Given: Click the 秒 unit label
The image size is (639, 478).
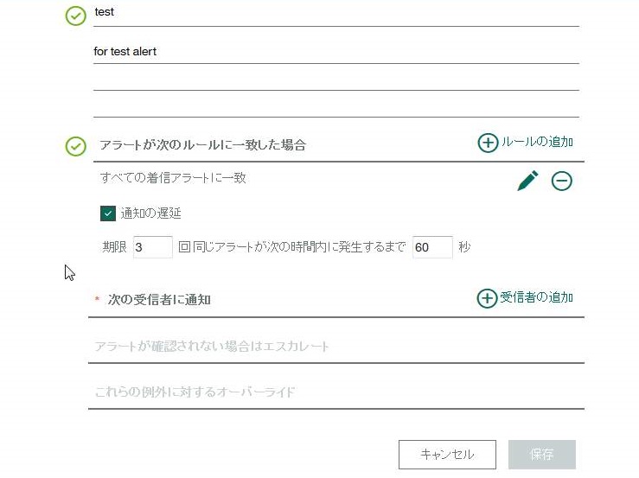Looking at the screenshot, I should point(464,247).
